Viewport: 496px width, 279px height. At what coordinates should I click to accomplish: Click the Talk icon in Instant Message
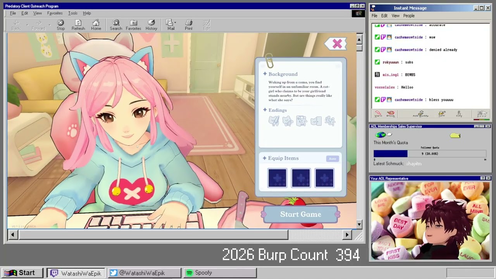tap(442, 114)
